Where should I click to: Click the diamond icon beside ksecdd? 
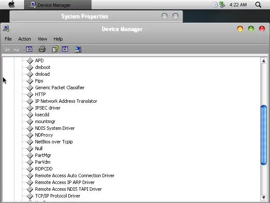(30, 115)
